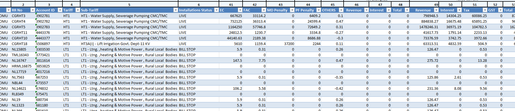Screen dimensions: 515x111
Task: Open the FAC column filter dropdown
Action: pos(264,10)
